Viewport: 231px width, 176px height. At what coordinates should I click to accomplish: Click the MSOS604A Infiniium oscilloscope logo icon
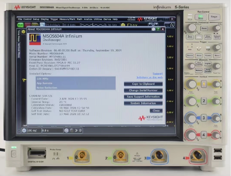click(35, 39)
